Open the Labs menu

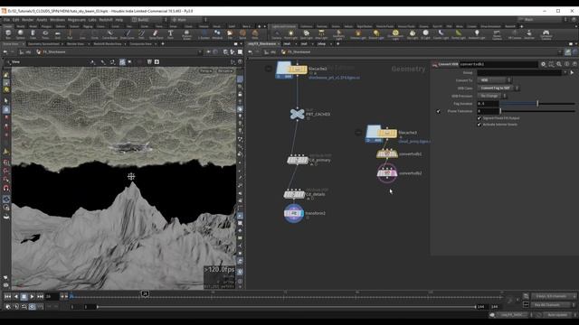click(x=92, y=20)
